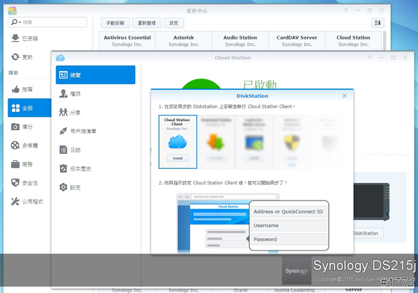Open 用戶端清單 client list in Cloud Station
The height and width of the screenshot is (293, 418).
click(x=88, y=131)
